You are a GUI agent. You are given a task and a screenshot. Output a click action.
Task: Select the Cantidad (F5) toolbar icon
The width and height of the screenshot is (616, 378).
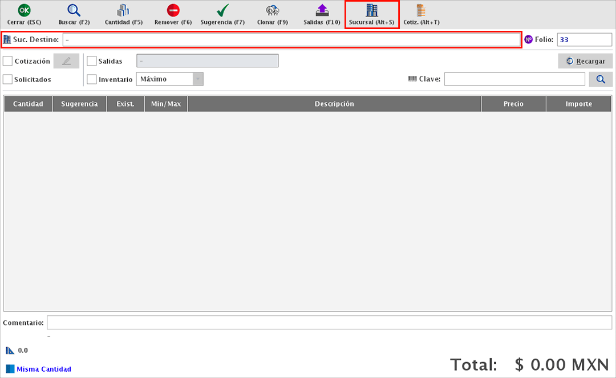point(123,10)
